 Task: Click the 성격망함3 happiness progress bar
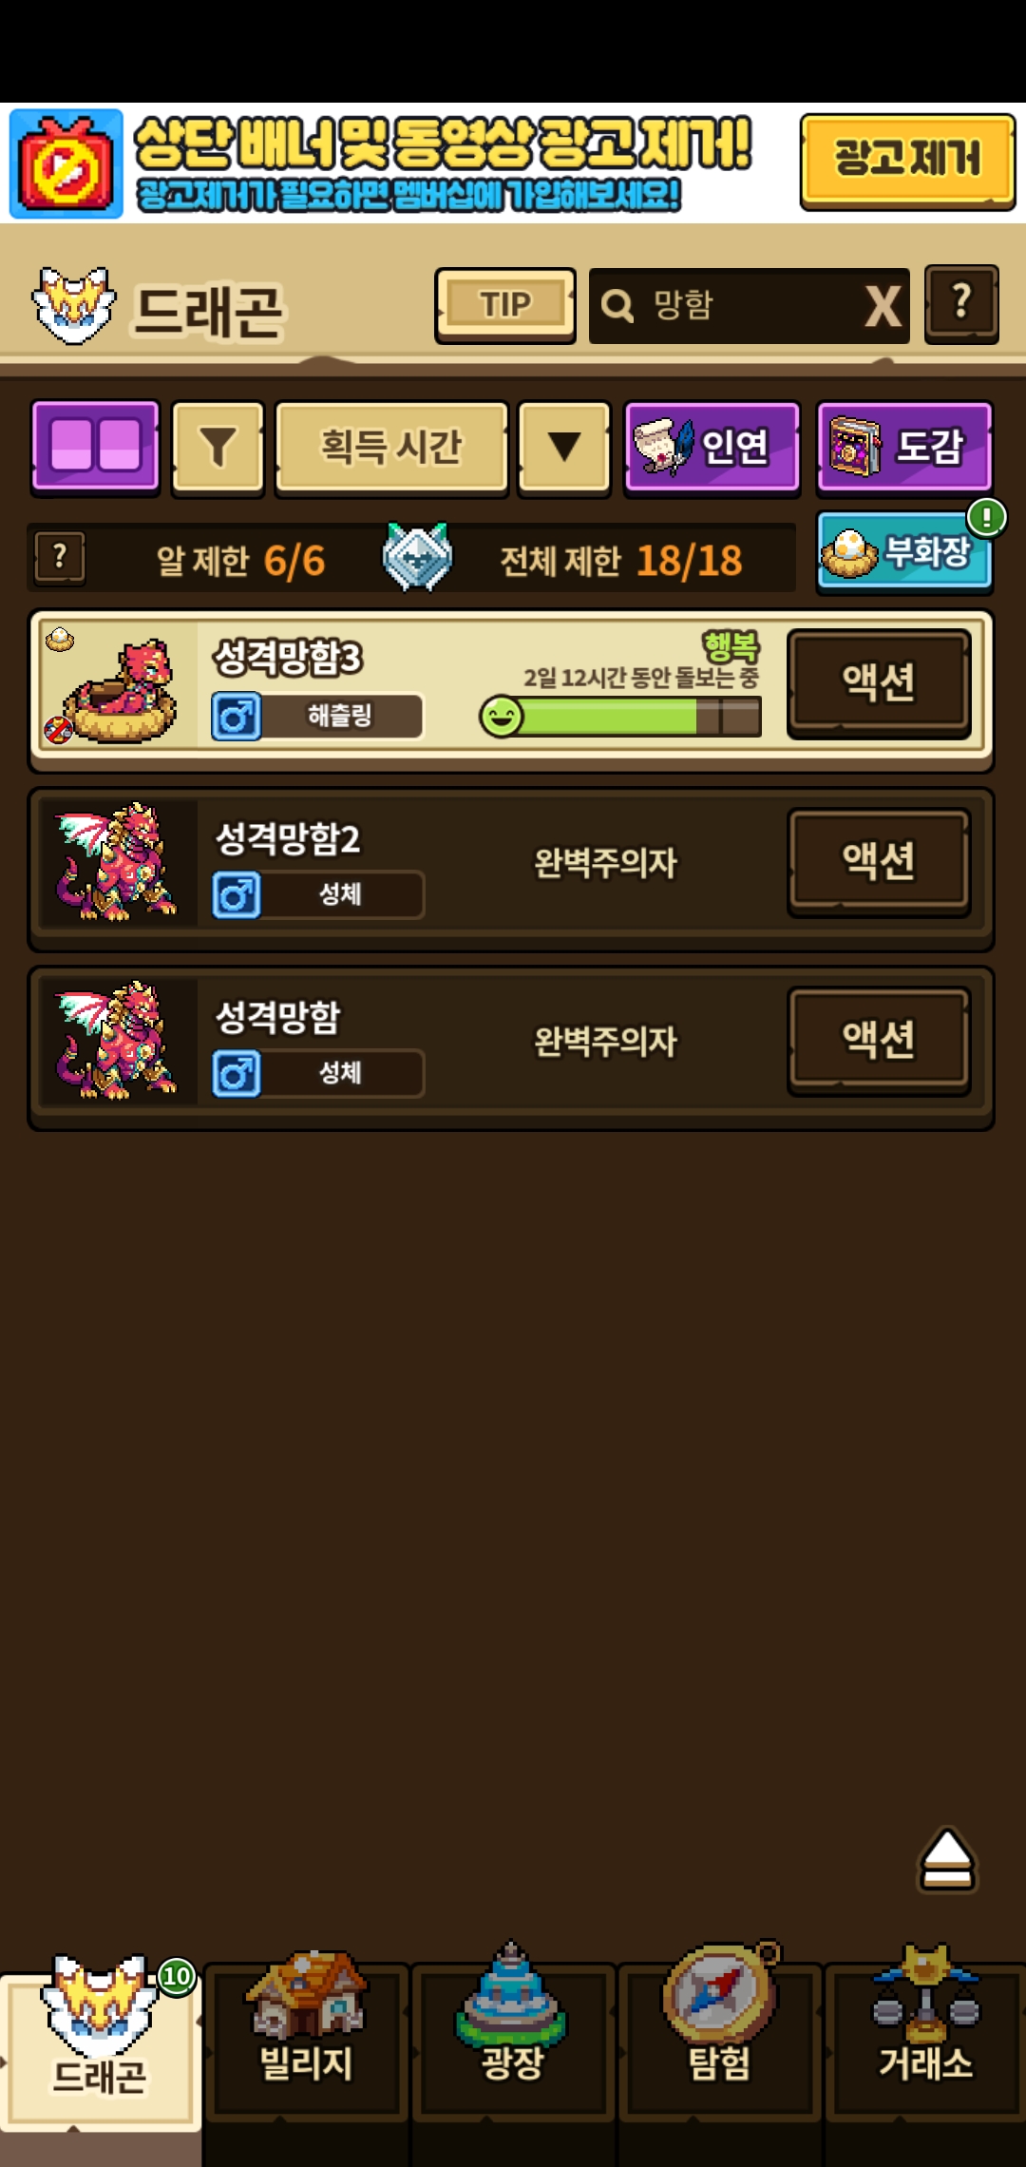pos(620,717)
